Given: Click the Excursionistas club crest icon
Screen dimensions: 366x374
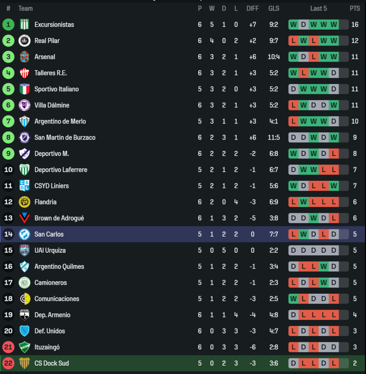Looking at the screenshot, I should pyautogui.click(x=24, y=24).
